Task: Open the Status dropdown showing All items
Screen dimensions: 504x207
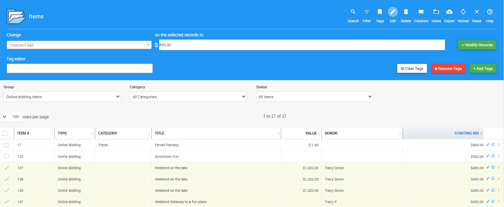Action: click(x=314, y=97)
